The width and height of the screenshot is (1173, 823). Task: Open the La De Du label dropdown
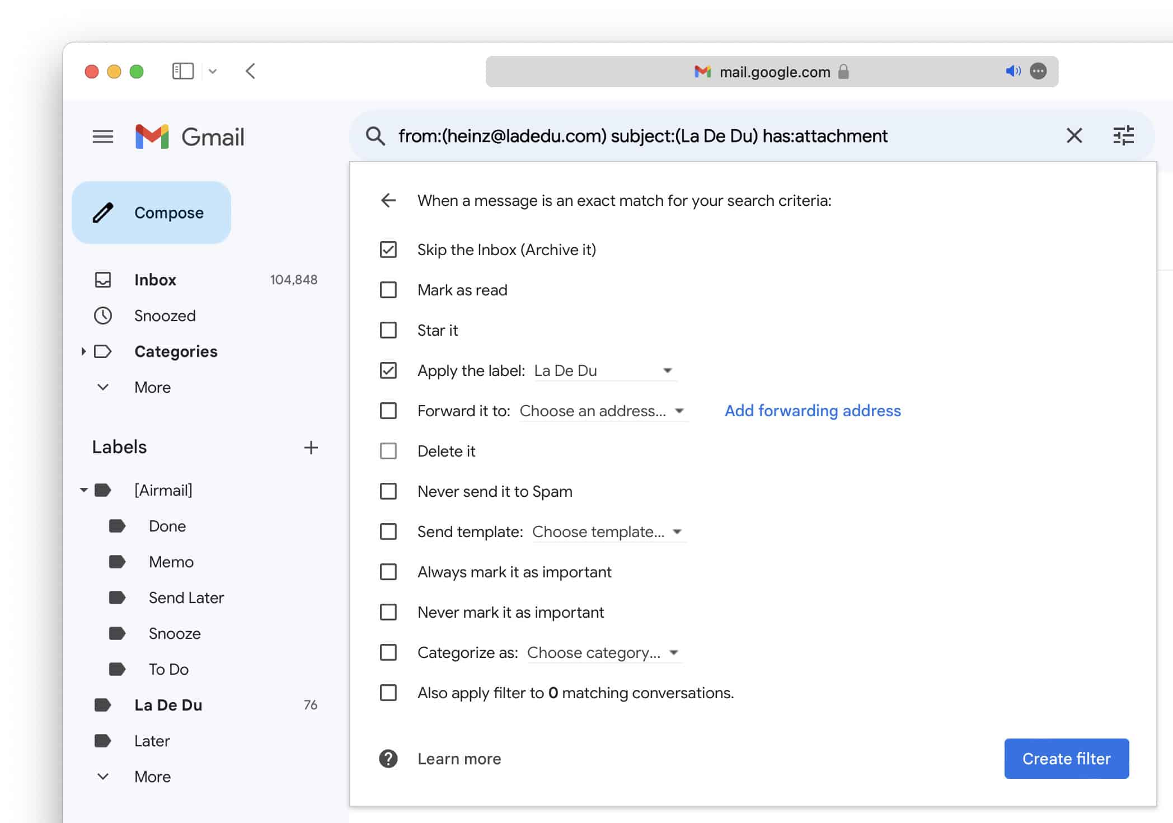pyautogui.click(x=605, y=370)
